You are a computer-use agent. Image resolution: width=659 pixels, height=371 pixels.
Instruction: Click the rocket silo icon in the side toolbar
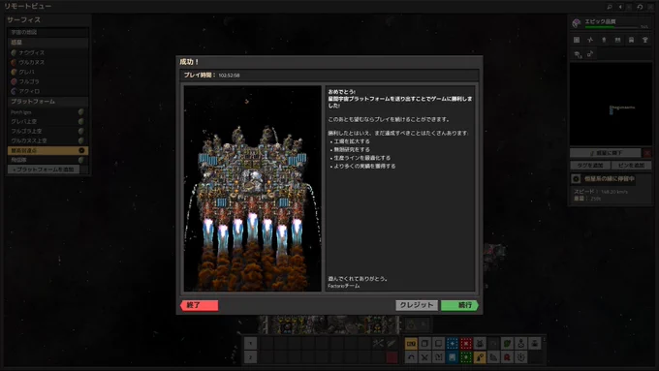604,40
